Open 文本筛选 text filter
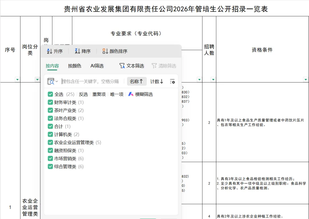Image resolution: width=309 pixels, height=219 pixels. coord(132,66)
